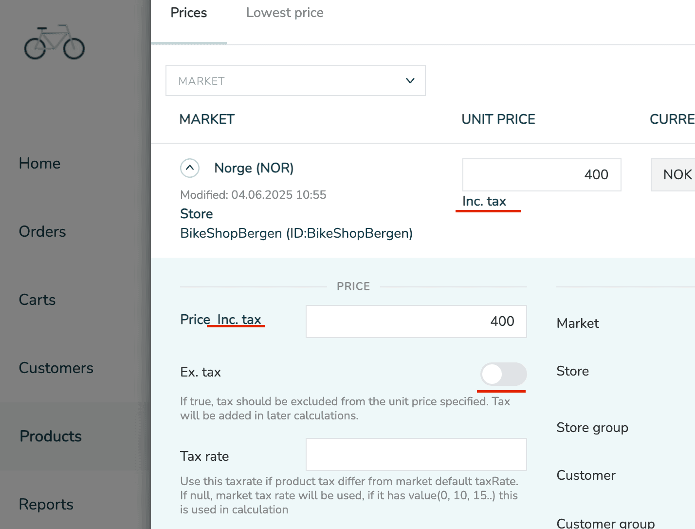
Task: Open the Customers section
Action: (x=56, y=368)
